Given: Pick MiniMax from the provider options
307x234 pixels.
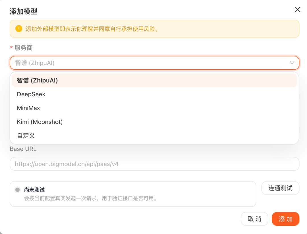Looking at the screenshot, I should [154, 108].
